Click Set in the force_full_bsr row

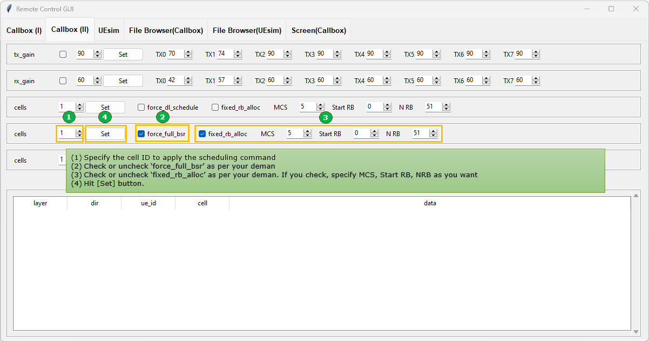point(105,133)
